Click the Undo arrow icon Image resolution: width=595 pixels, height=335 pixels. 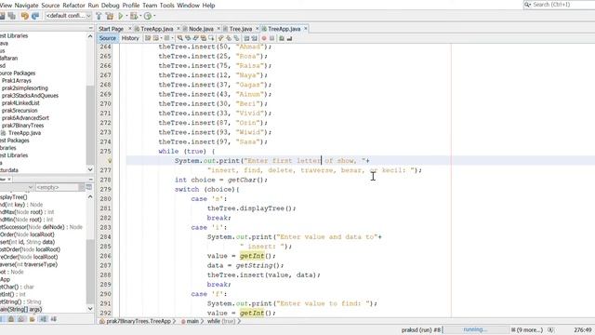point(25,16)
